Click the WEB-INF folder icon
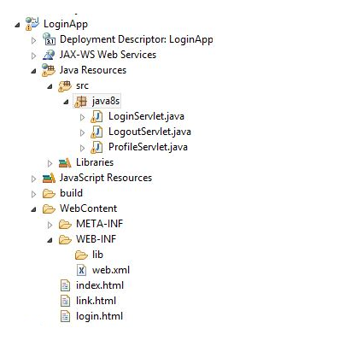339x352 pixels. 65,240
